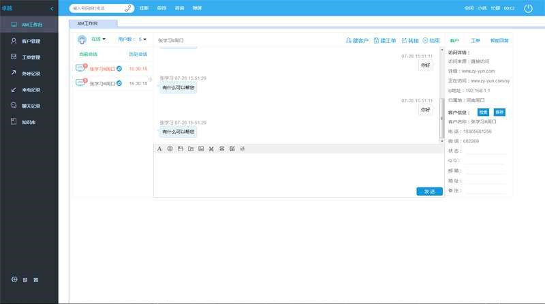The image size is (545, 304).
Task: Click the 发送 send button
Action: click(x=429, y=192)
